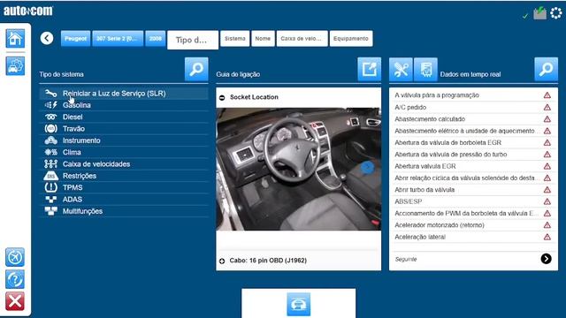Click the Clima snowflake icon
566x318 pixels.
51,152
